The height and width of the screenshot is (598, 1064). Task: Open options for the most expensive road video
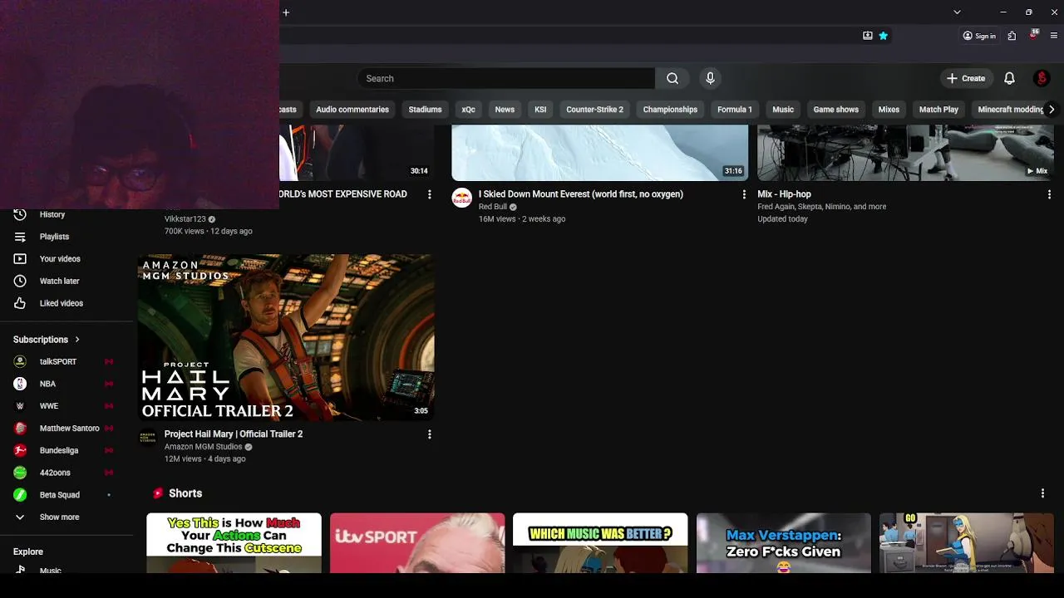pyautogui.click(x=429, y=194)
